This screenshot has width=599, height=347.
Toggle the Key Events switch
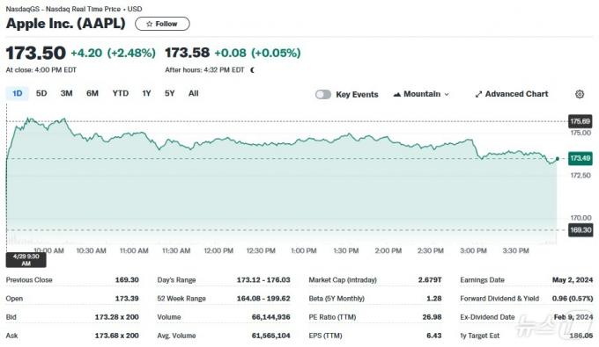tap(323, 95)
